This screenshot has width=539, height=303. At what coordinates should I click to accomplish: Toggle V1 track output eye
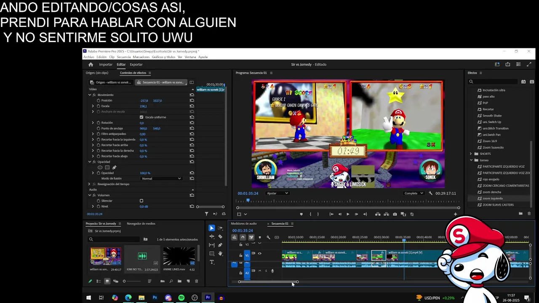259,253
